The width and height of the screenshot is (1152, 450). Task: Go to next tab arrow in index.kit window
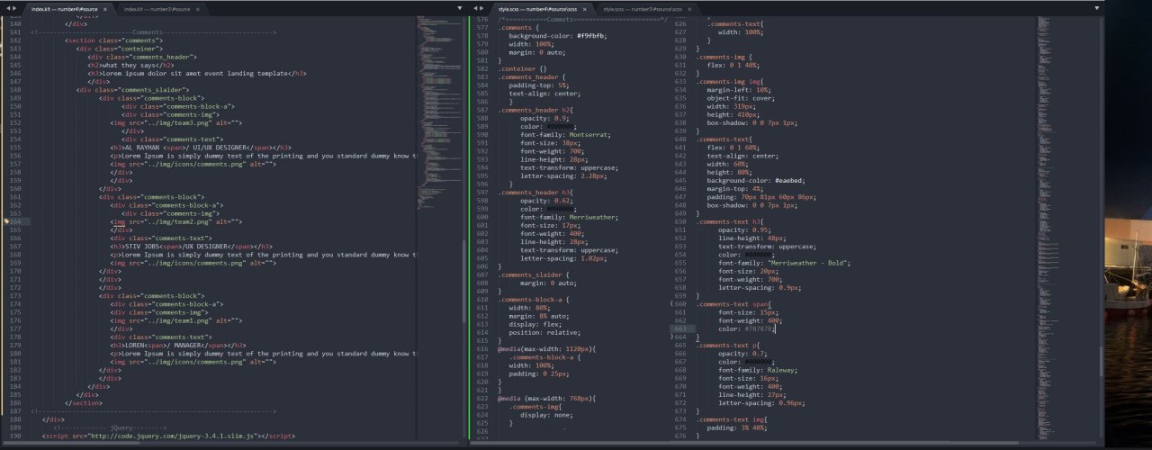pos(15,8)
